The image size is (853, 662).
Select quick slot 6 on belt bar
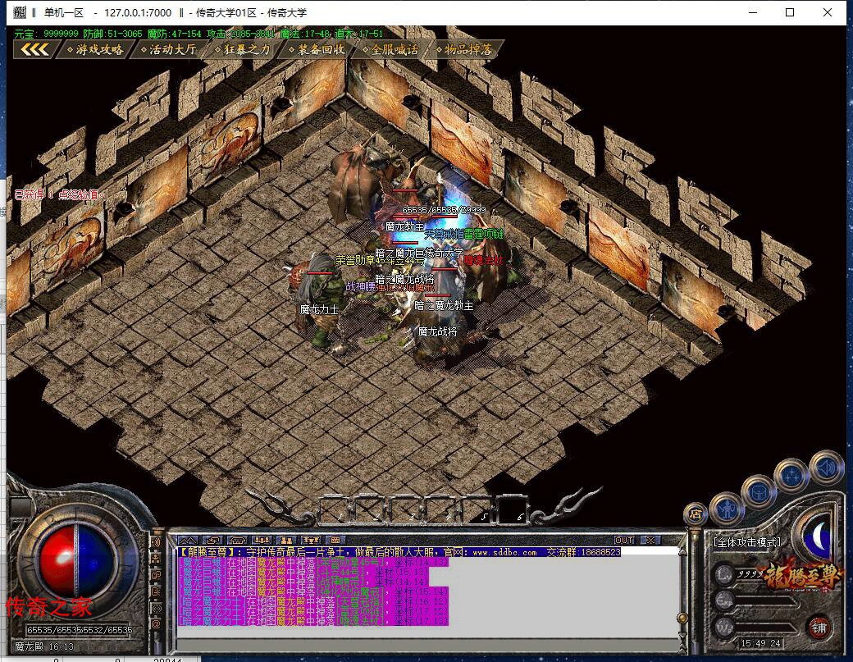click(x=514, y=509)
